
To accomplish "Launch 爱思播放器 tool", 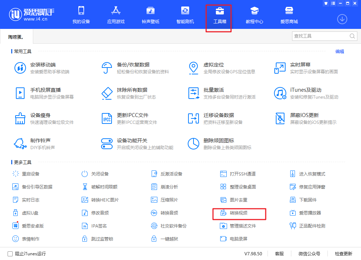I will click(x=305, y=213).
